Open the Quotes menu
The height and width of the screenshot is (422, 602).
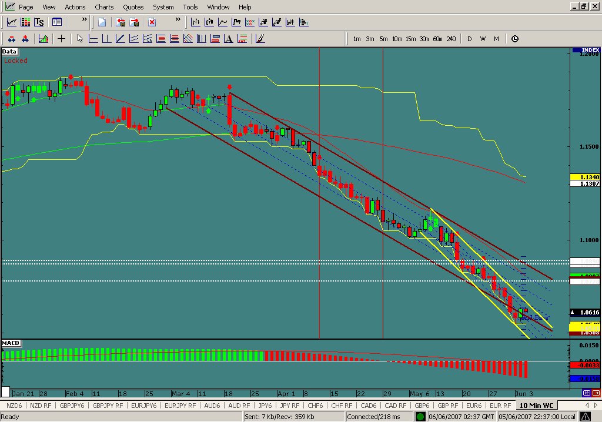(x=133, y=7)
